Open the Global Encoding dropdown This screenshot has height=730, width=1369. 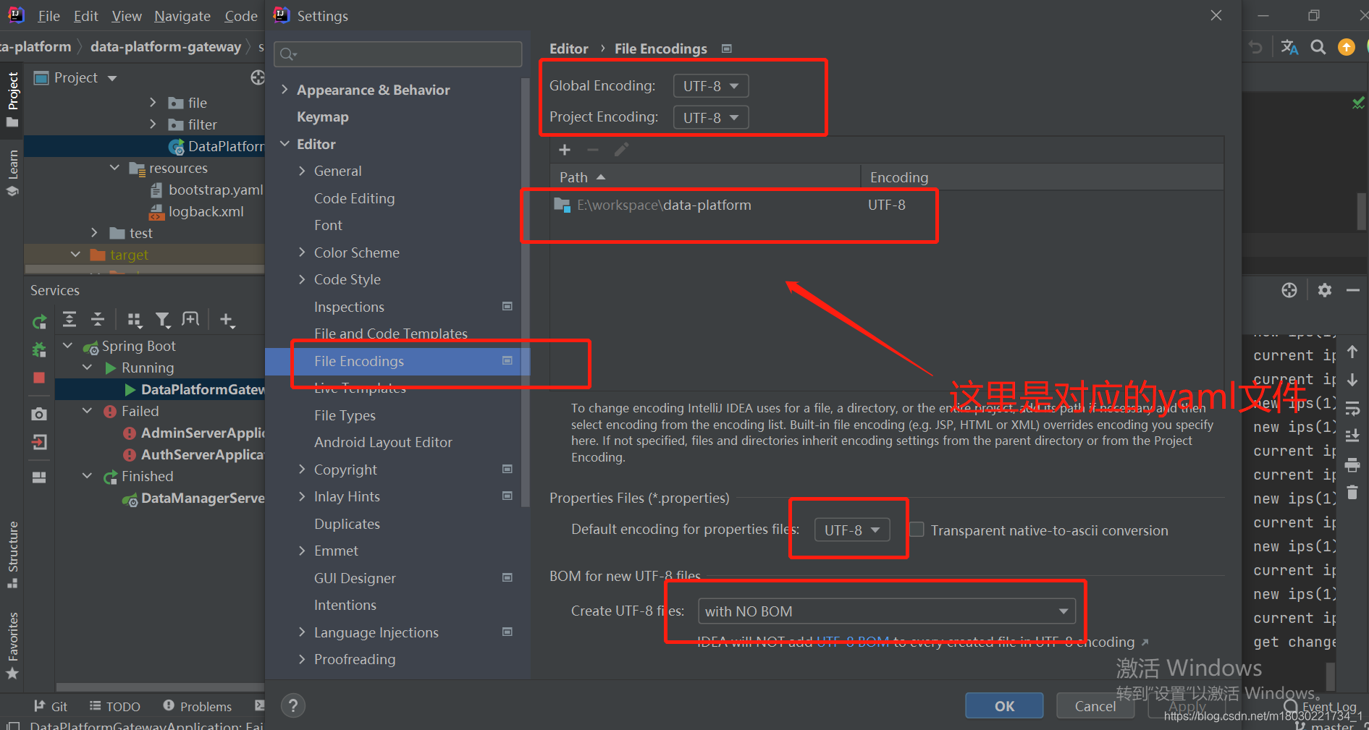(x=710, y=85)
